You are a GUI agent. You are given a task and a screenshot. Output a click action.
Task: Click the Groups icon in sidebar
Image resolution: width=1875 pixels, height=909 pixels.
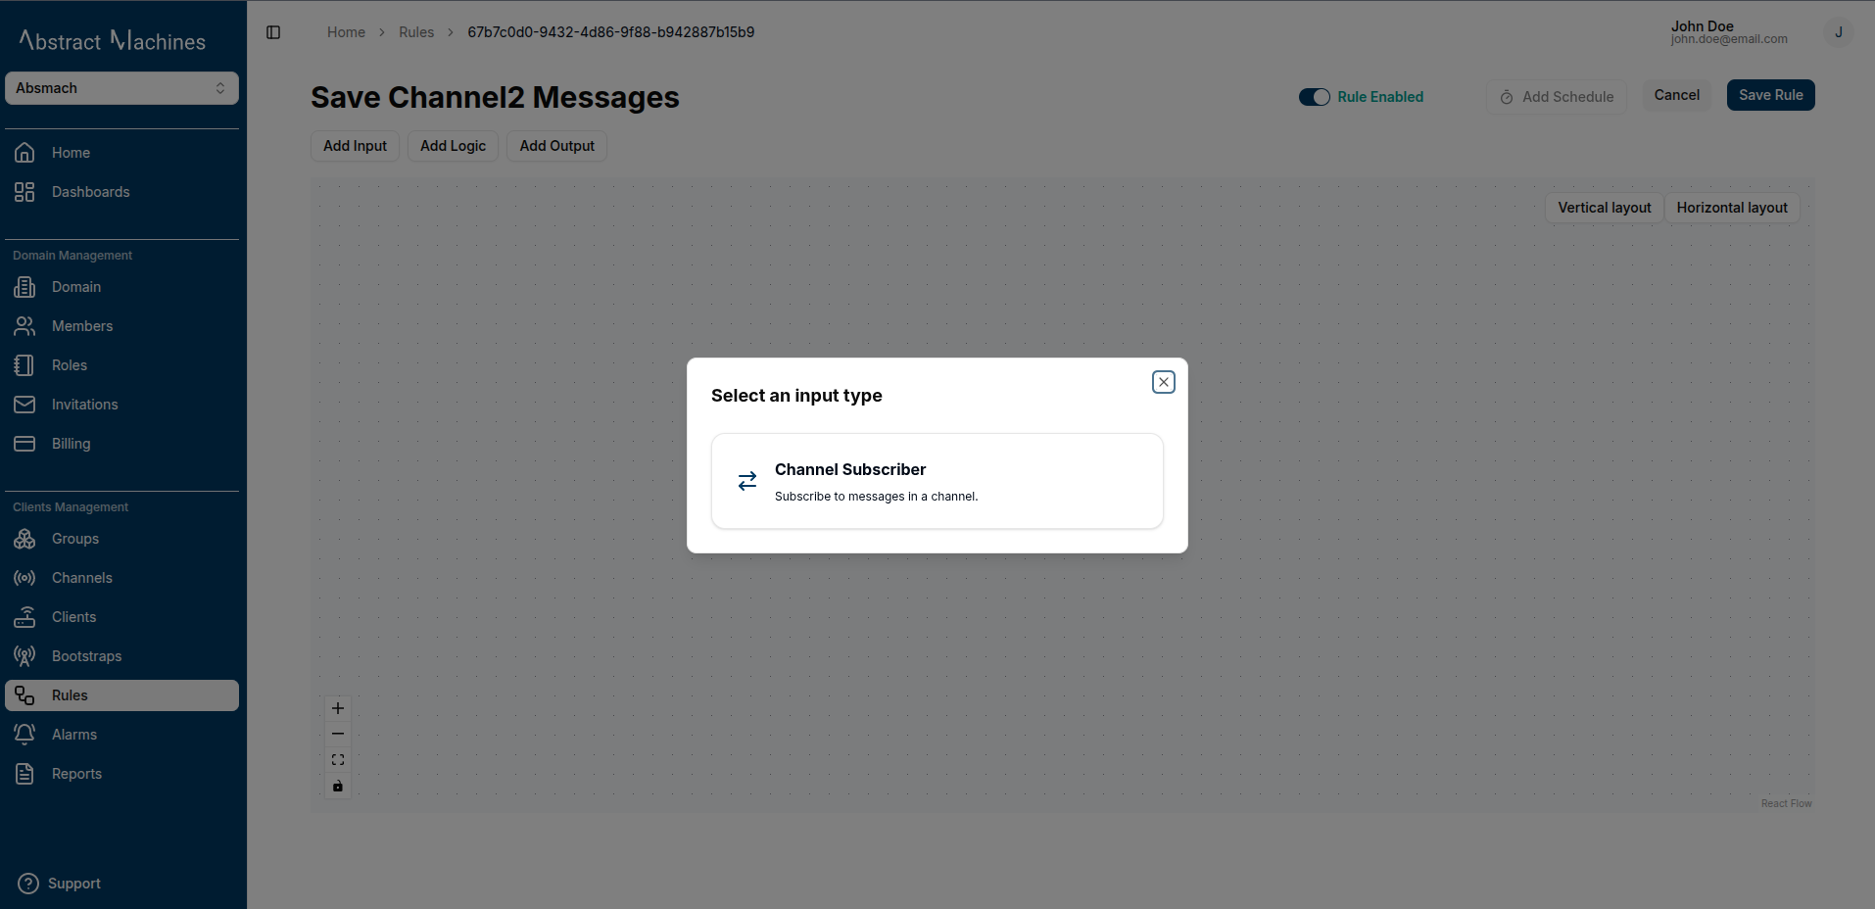(x=24, y=539)
